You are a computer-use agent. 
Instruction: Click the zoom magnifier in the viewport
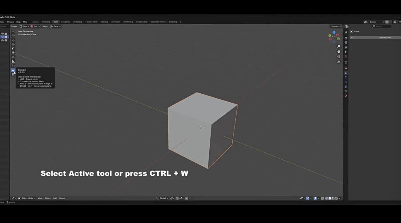[x=339, y=47]
